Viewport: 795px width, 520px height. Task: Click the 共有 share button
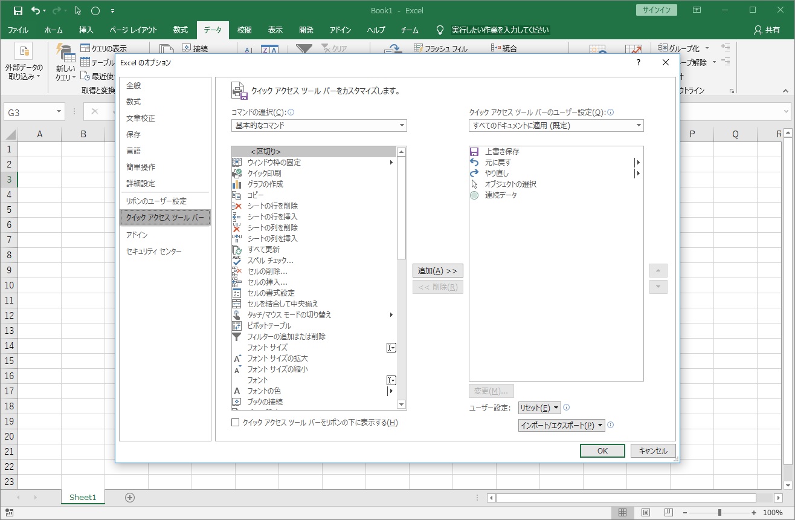pyautogui.click(x=767, y=30)
